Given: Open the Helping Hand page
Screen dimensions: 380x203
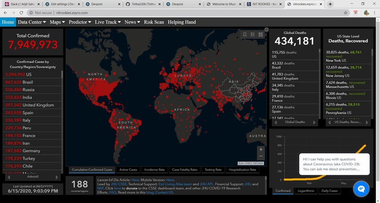Looking at the screenshot, I should click(182, 22).
